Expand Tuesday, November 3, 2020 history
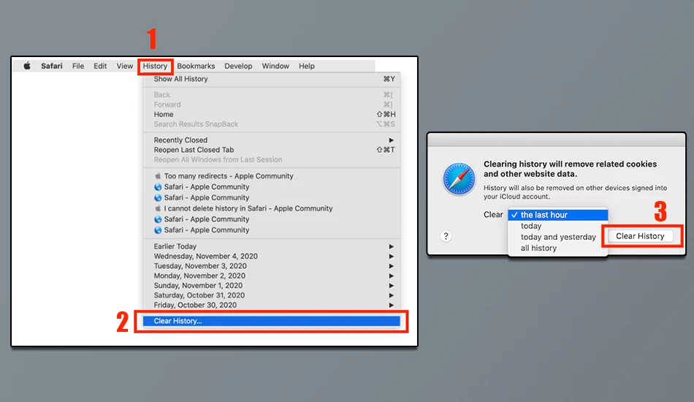Viewport: 694px width, 402px height. [272, 265]
